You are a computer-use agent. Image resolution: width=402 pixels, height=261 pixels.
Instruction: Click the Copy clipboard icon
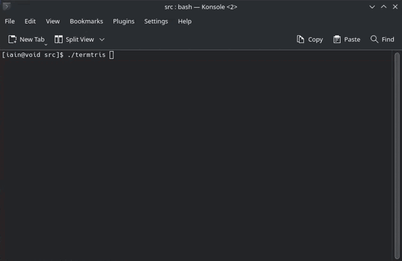point(300,39)
